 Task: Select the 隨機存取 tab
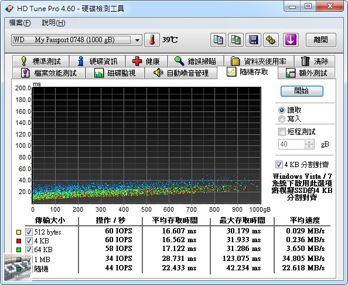(x=247, y=72)
